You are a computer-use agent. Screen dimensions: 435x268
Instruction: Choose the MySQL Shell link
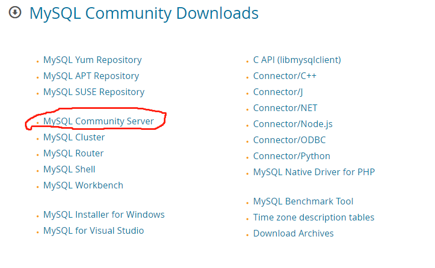[x=69, y=170]
